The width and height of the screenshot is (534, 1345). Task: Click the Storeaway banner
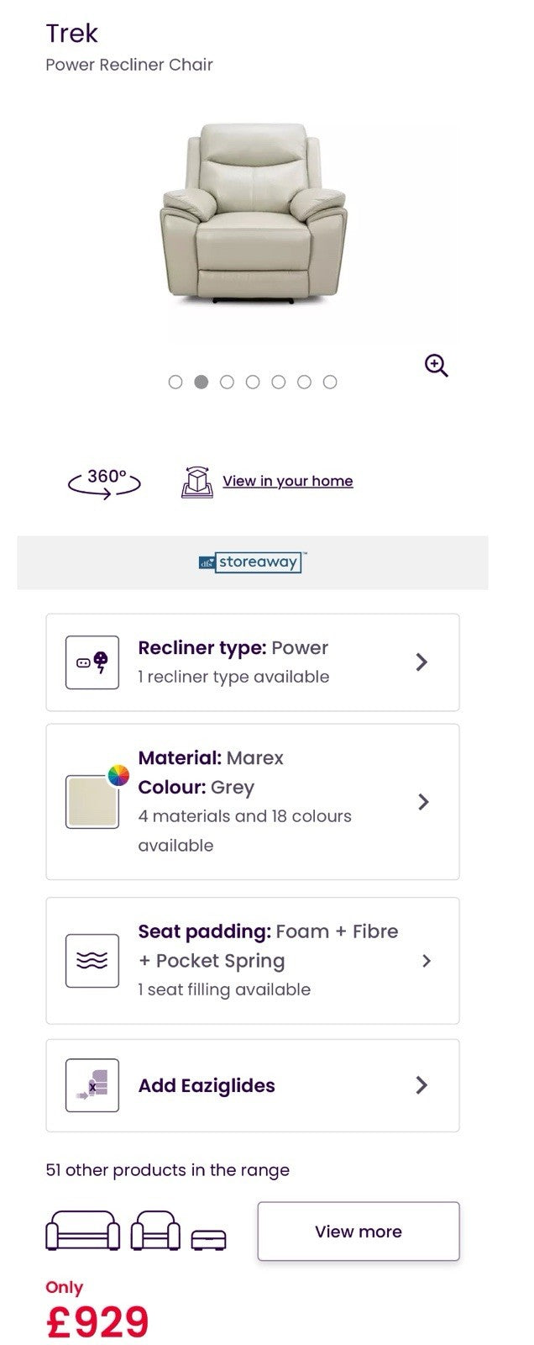tap(253, 562)
